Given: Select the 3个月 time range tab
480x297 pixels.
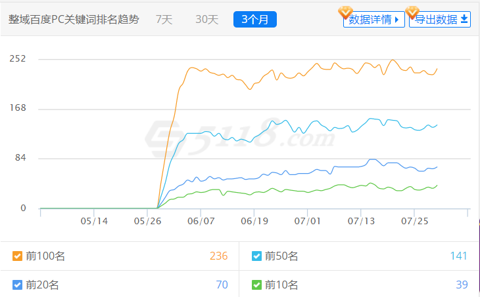Looking at the screenshot, I should pos(255,19).
